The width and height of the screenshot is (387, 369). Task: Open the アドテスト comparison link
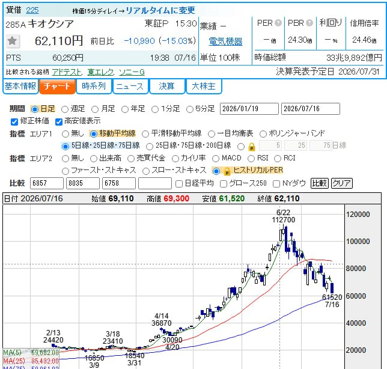(67, 72)
